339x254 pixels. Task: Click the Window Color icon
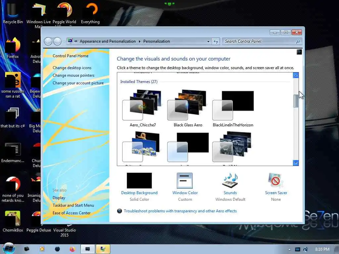tap(185, 181)
